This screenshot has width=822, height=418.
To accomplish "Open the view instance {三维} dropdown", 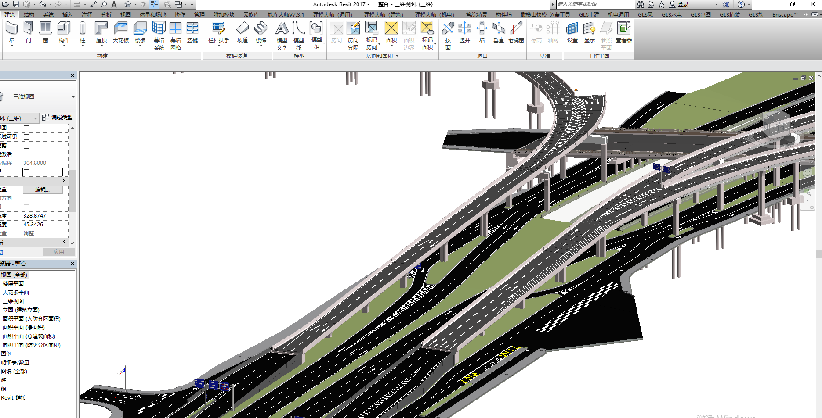I will pyautogui.click(x=36, y=118).
